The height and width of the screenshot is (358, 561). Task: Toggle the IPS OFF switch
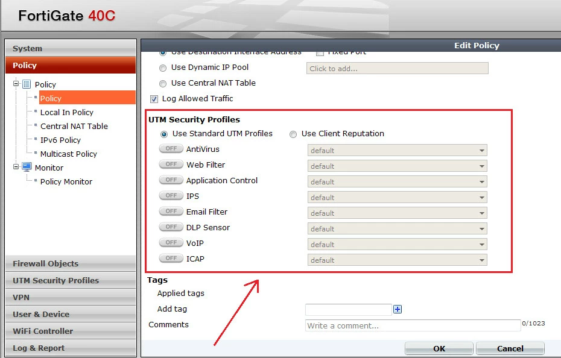tap(171, 196)
